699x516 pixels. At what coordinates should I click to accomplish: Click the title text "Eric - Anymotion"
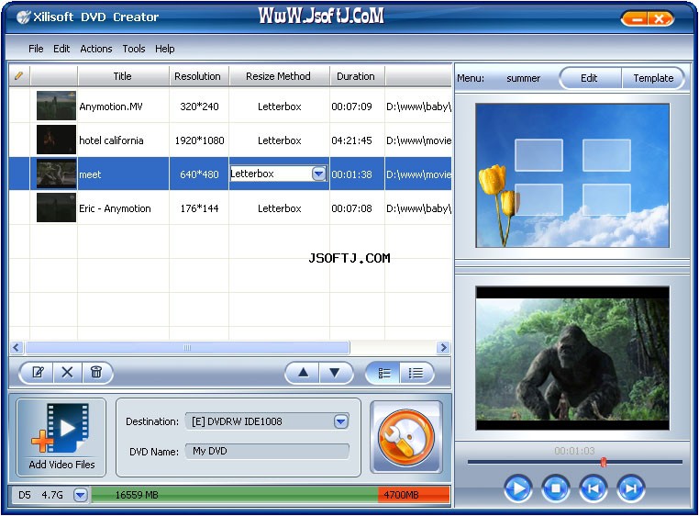[115, 208]
